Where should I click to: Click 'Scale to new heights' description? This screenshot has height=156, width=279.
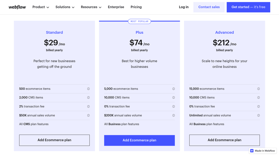224,64
